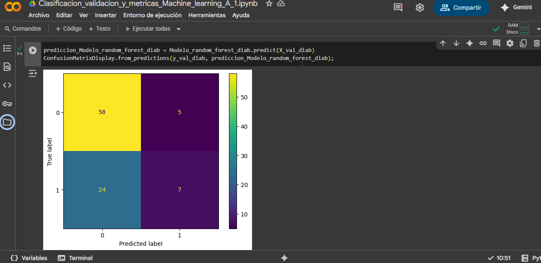541x263 pixels.
Task: Open the secrets key sidebar icon
Action: [7, 104]
